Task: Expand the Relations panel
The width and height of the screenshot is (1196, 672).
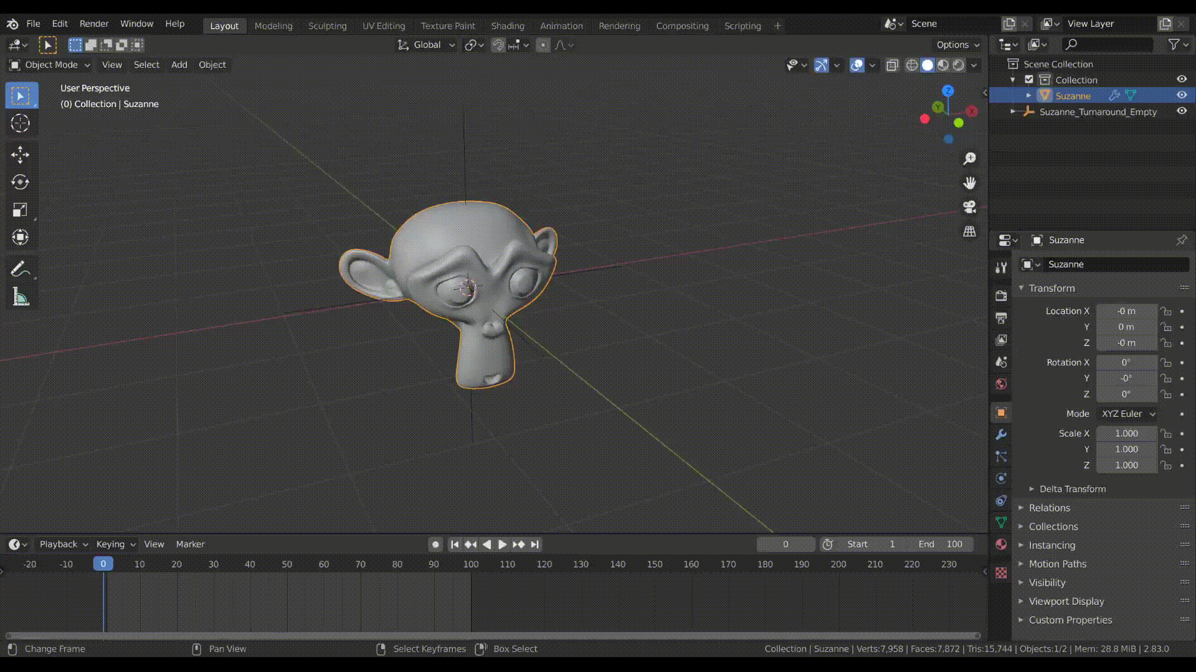Action: (x=1049, y=508)
